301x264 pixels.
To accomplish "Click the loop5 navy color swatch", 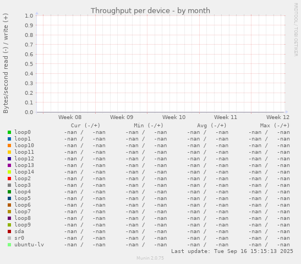I will (9, 198).
